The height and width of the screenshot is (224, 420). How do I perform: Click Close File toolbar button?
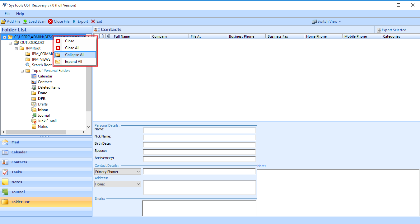[x=59, y=21]
